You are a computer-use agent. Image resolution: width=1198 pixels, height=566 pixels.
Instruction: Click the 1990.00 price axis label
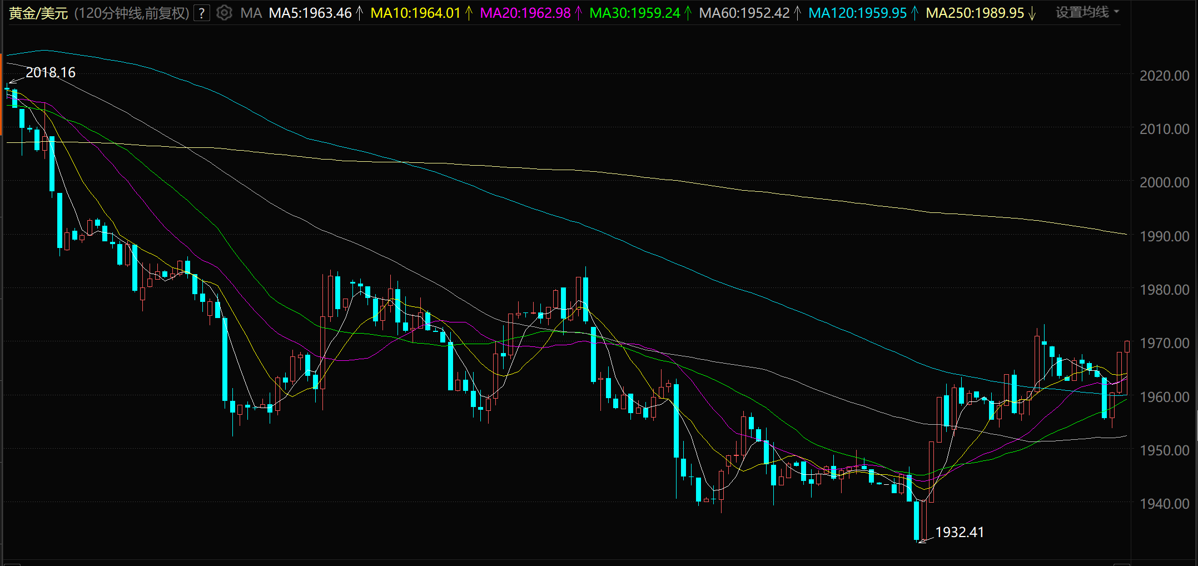pos(1164,236)
